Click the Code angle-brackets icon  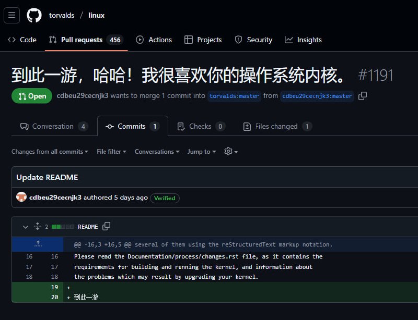(11, 40)
